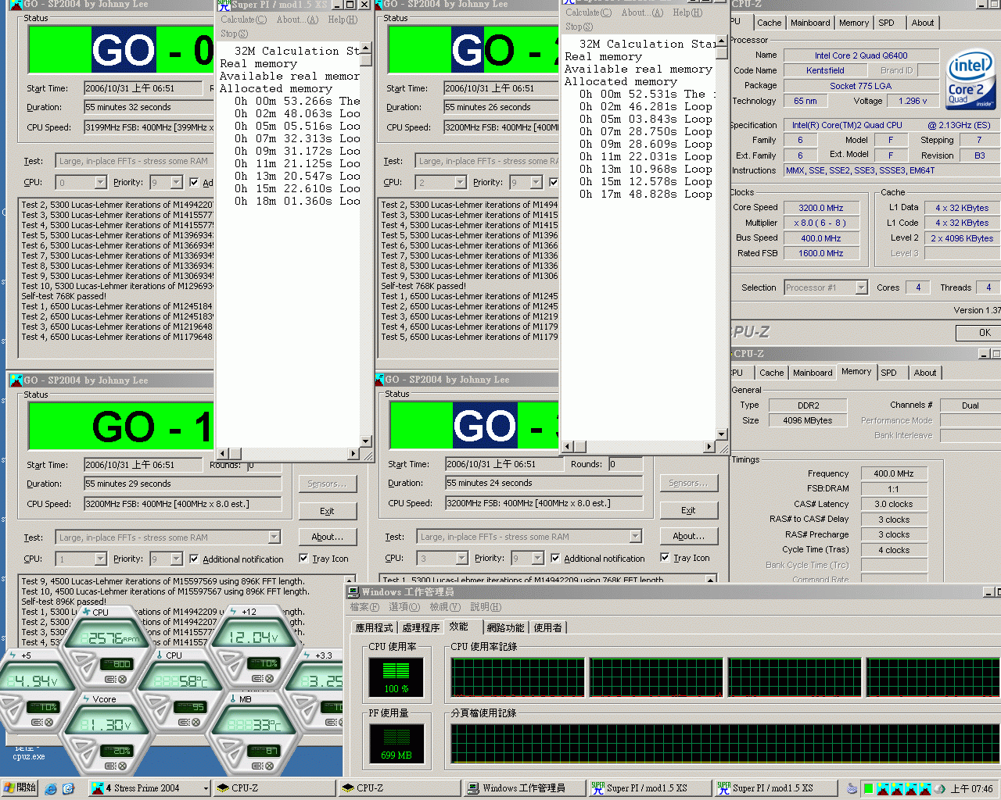Open Calculate(C) menu in Super PI showing 53.266s

pos(243,20)
